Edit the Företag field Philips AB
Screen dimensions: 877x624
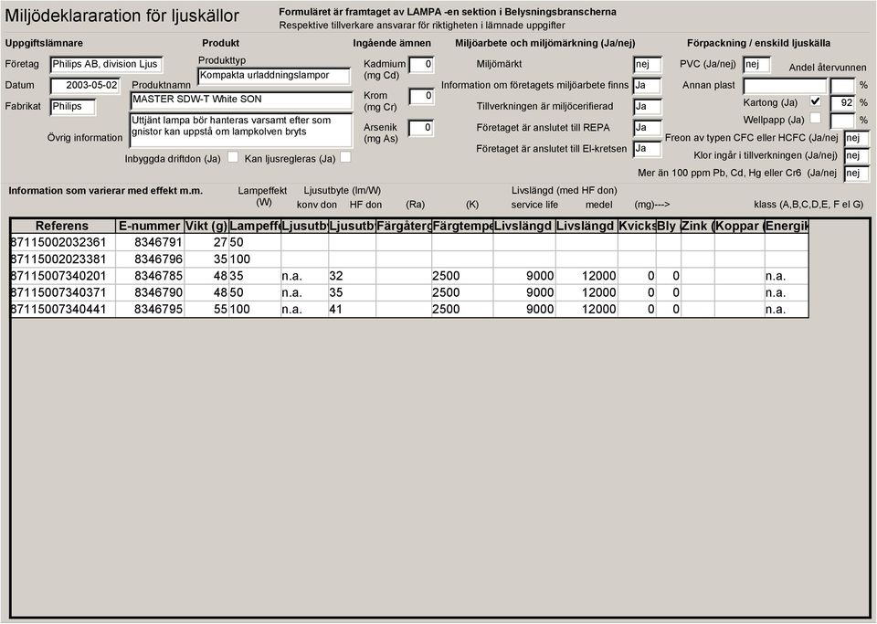click(x=106, y=64)
